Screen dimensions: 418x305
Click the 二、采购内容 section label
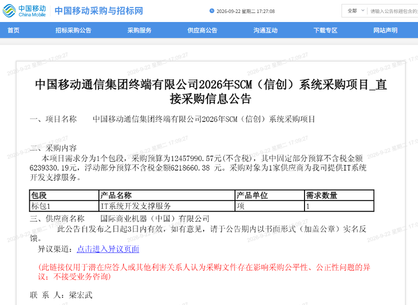(53, 147)
